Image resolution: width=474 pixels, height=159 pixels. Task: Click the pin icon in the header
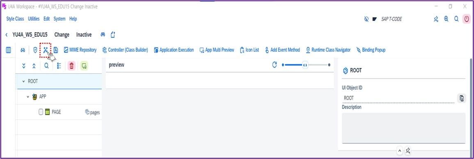pos(436,19)
